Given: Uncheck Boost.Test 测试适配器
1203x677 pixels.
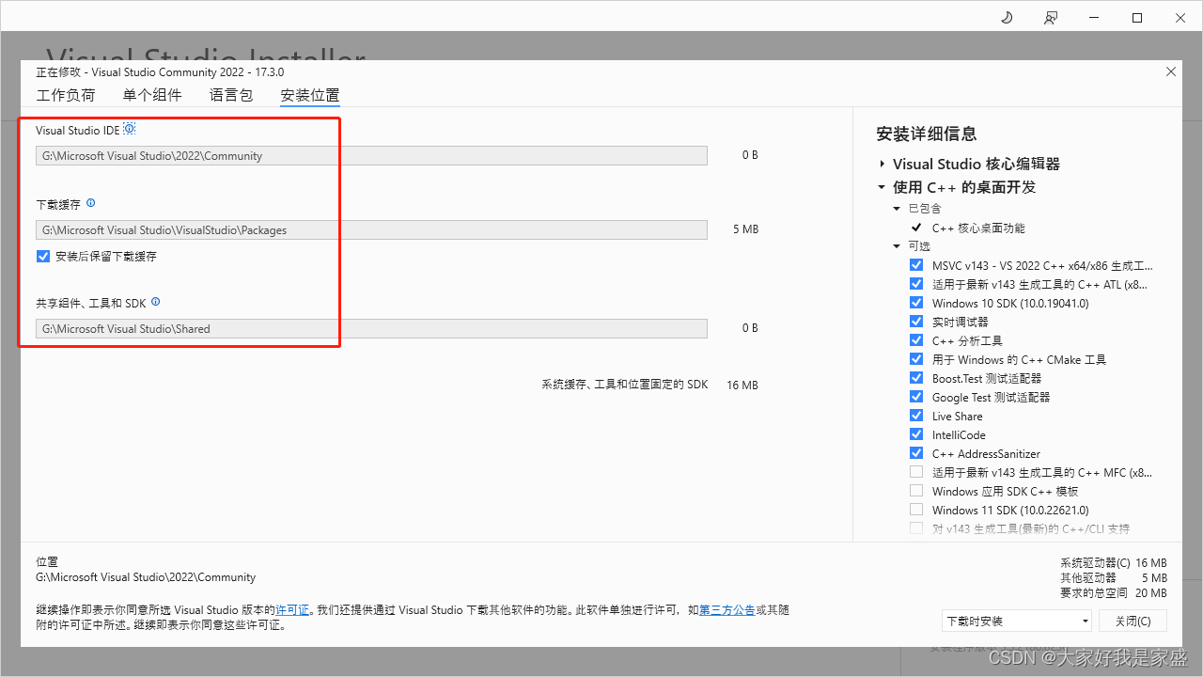Looking at the screenshot, I should click(x=916, y=378).
